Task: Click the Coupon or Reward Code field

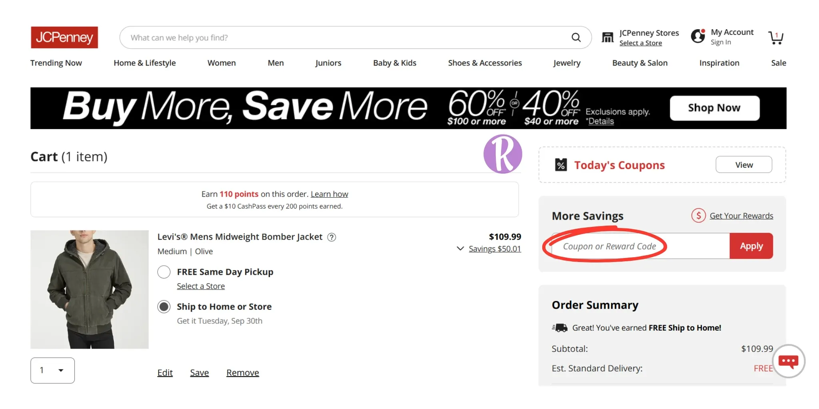Action: (640, 246)
